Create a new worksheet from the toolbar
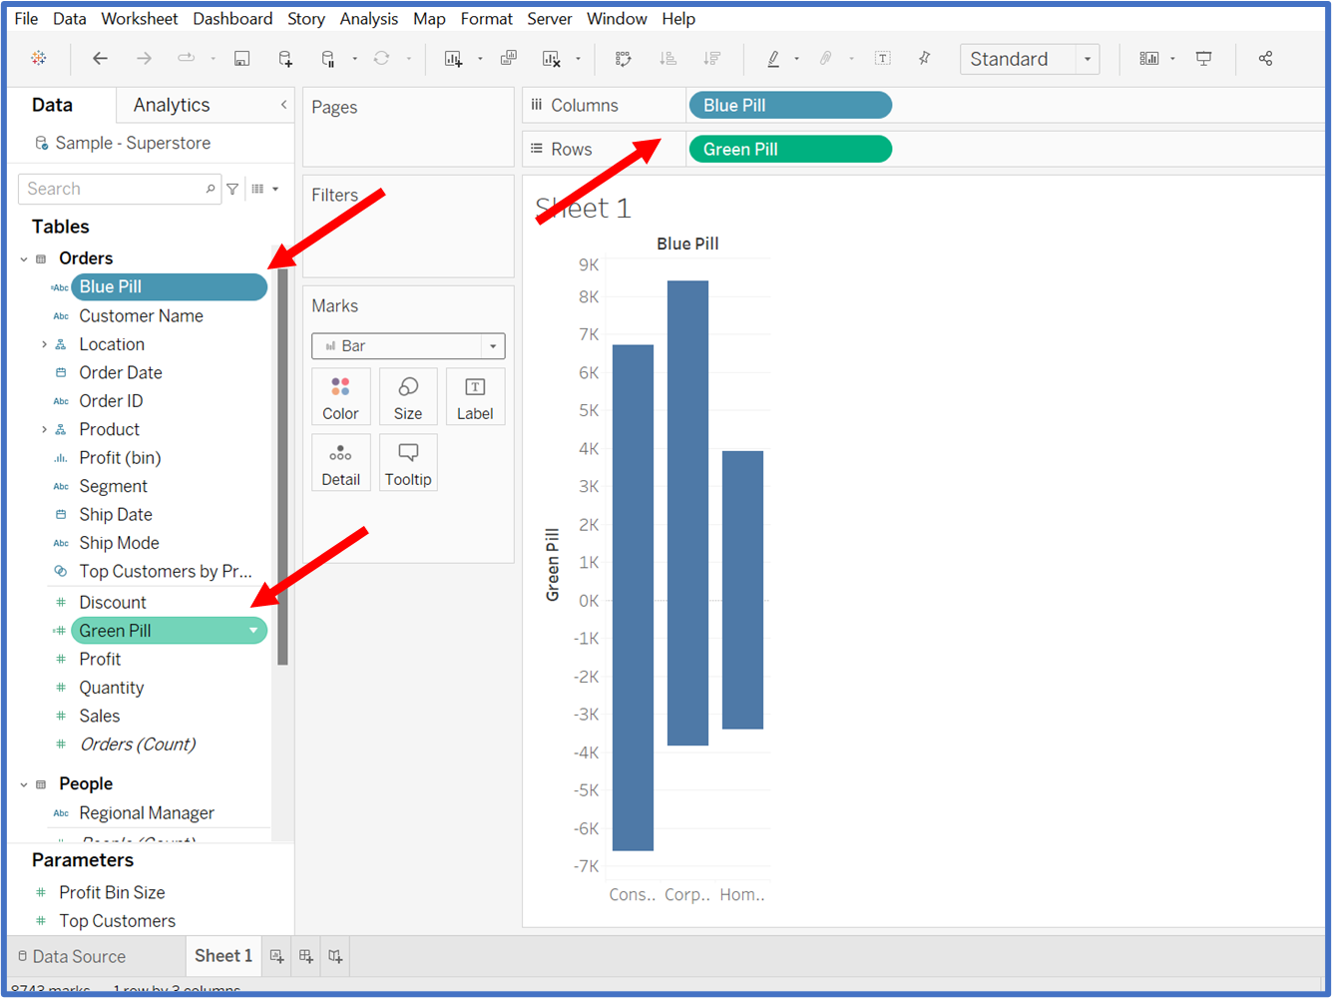The width and height of the screenshot is (1332, 998). pos(453,58)
